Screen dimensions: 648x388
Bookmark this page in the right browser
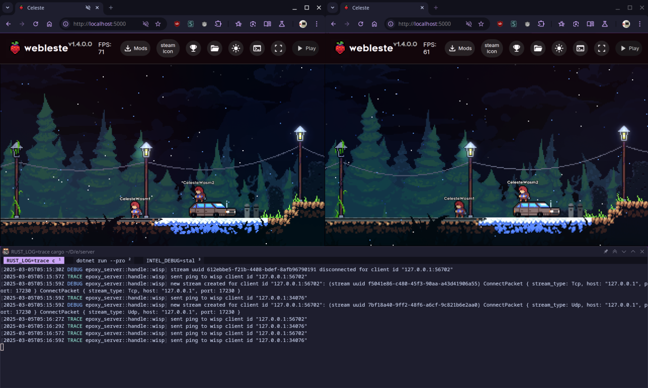(481, 24)
